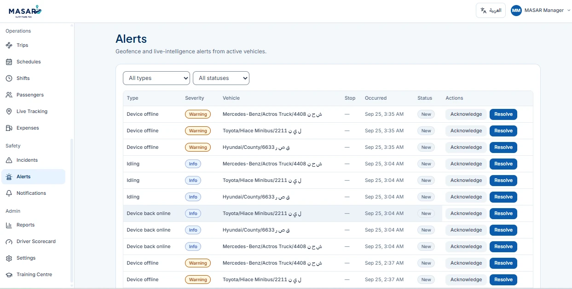Click the Passengers people icon
Screen dimensions: 572x289
pos(9,95)
